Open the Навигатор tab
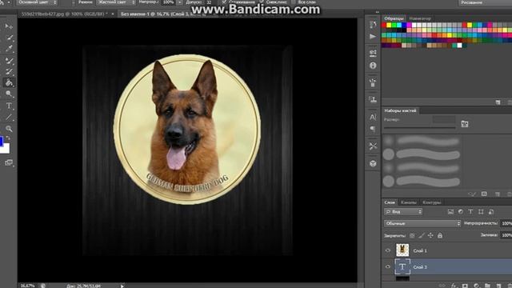This screenshot has width=512, height=288. point(420,18)
